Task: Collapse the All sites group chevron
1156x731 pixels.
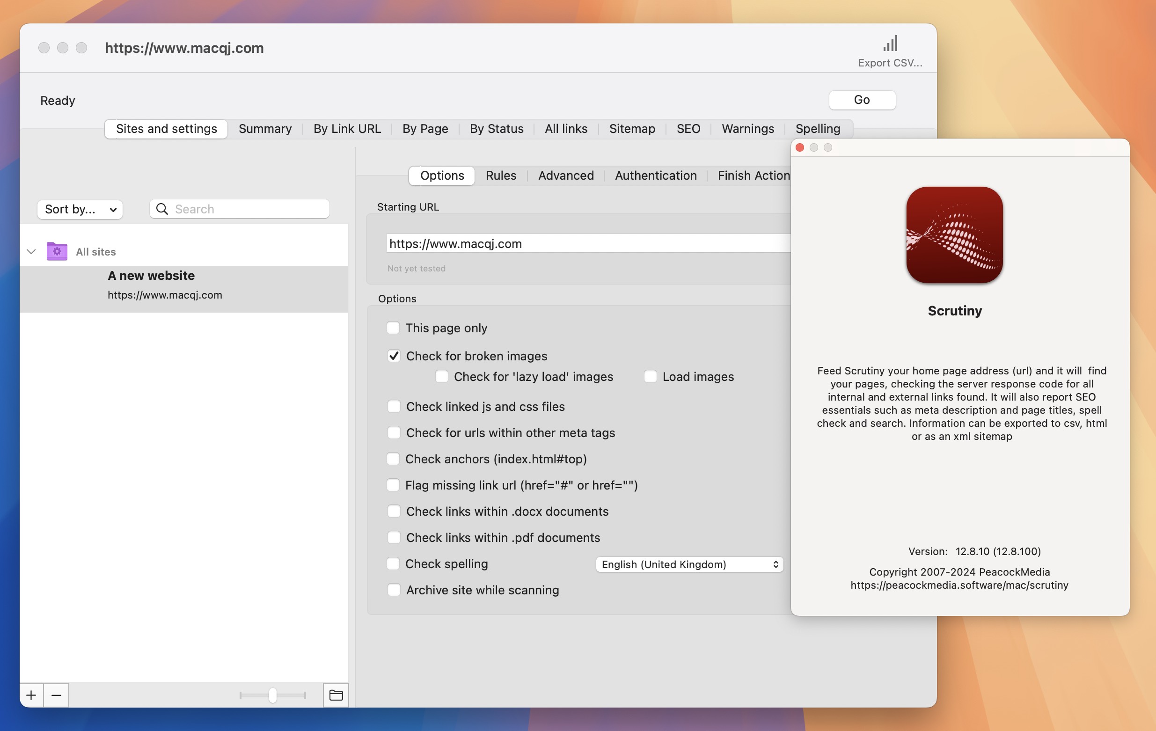Action: [x=31, y=251]
